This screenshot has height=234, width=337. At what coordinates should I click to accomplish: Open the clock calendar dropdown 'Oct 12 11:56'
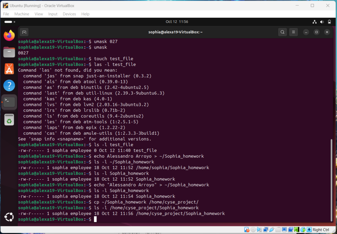[177, 22]
